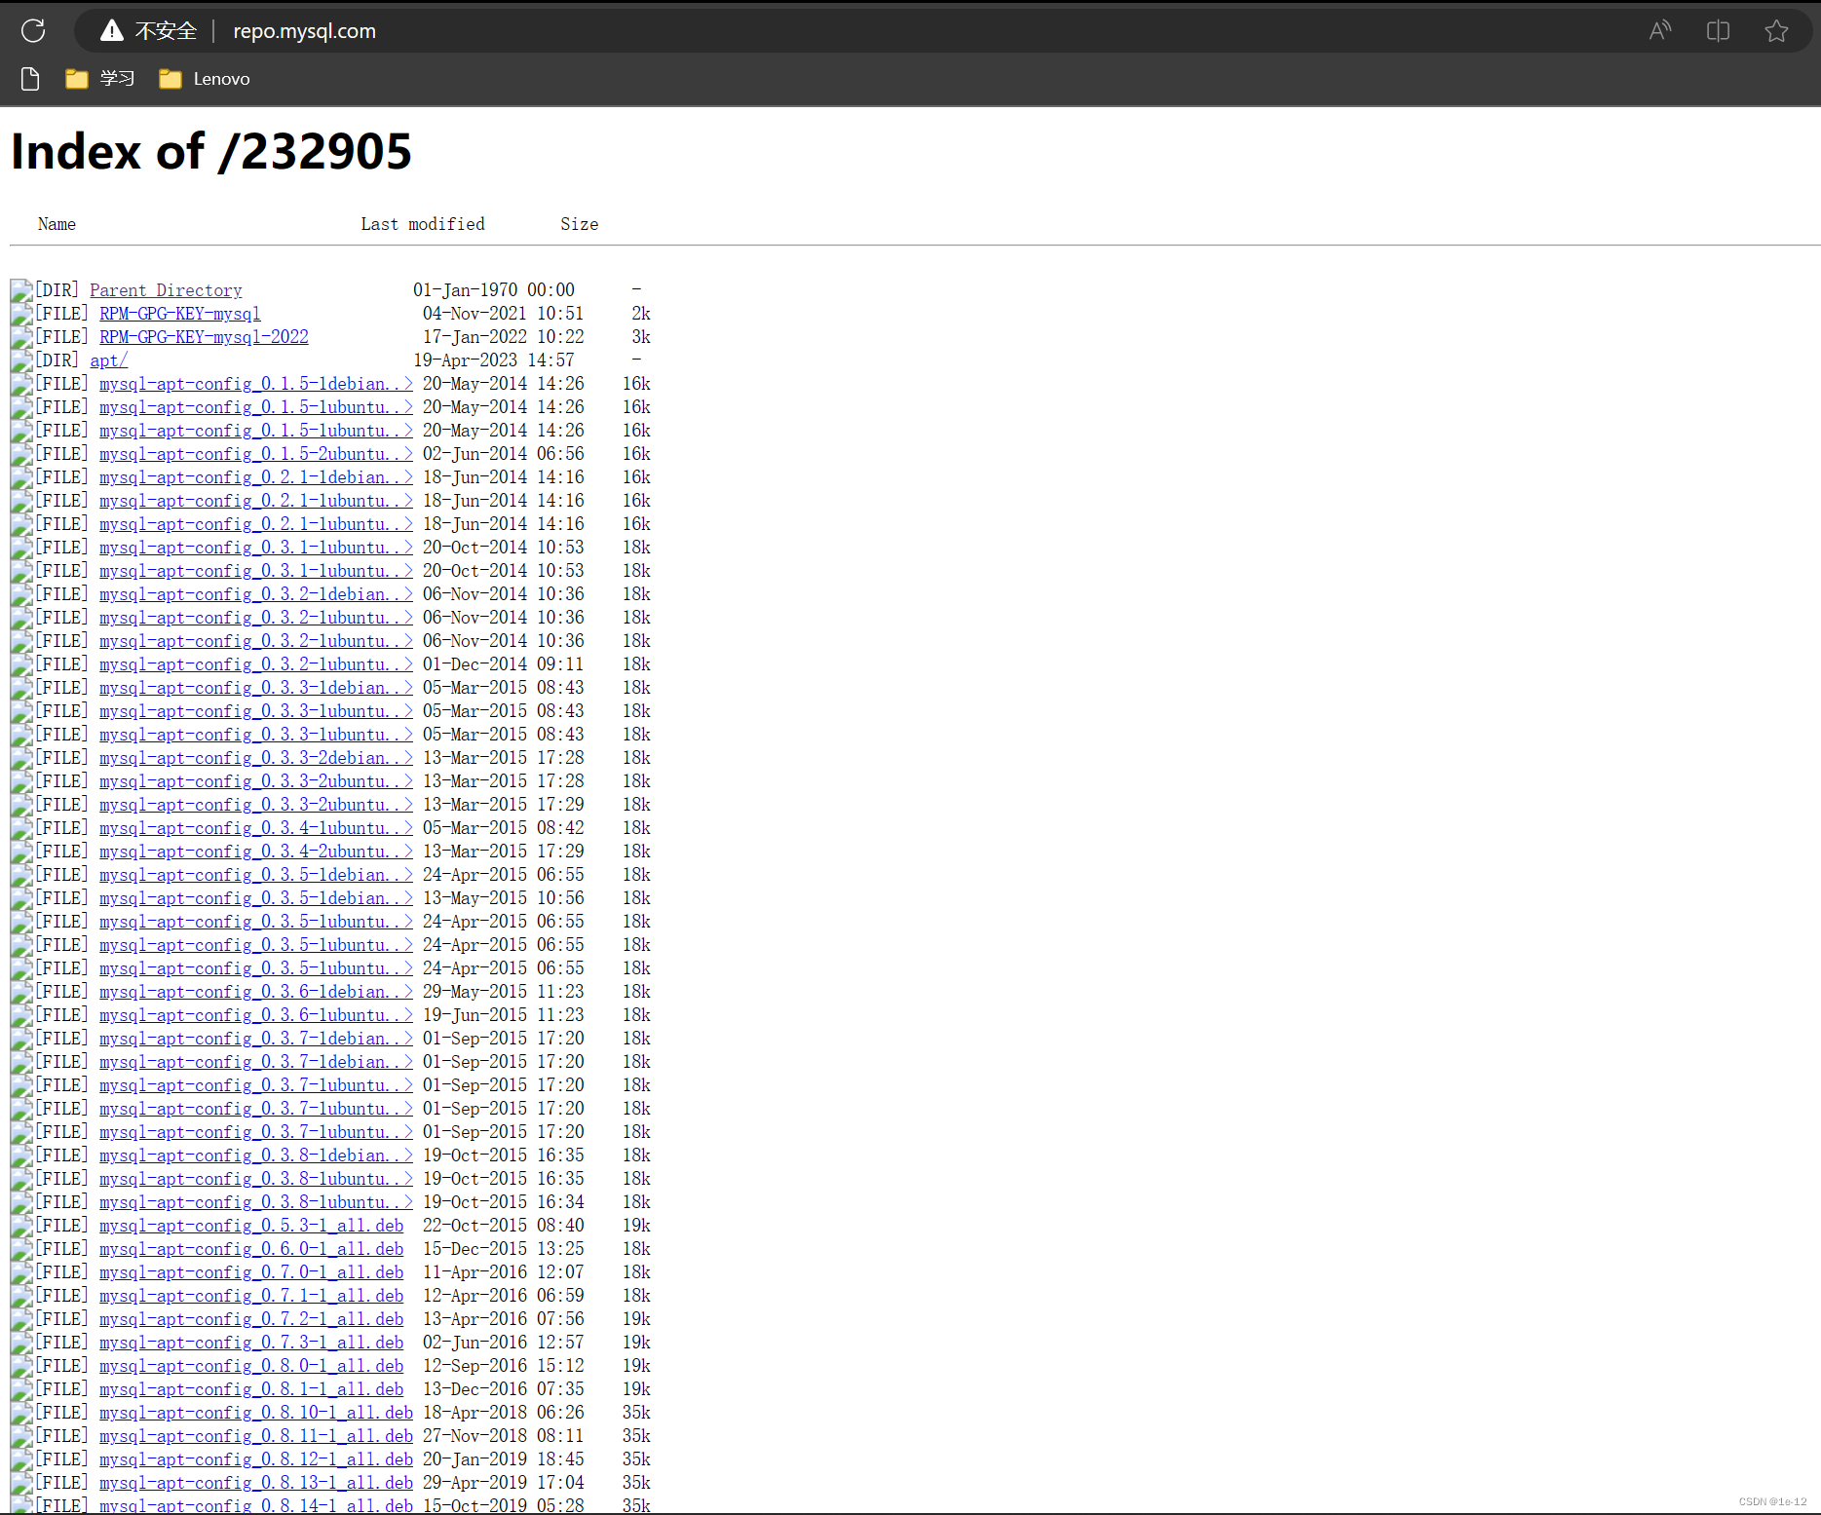Open mysql-apt-config_0.3.4-1ubuntu link
This screenshot has height=1515, width=1821.
click(x=256, y=828)
